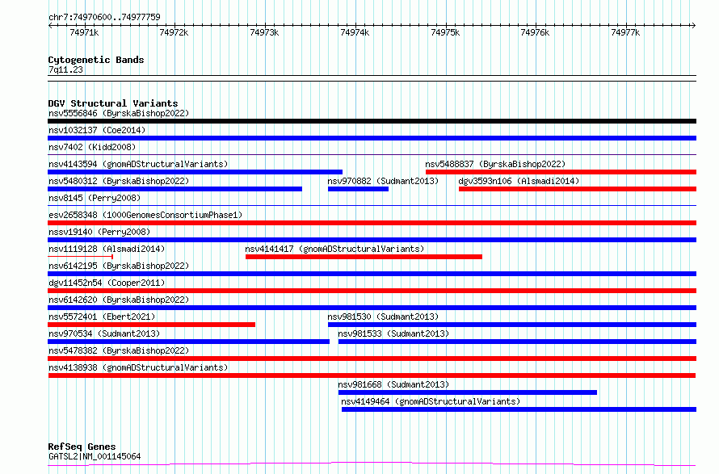The height and width of the screenshot is (474, 719).
Task: Open the dgv3593n106 (Alsmadi2014) label
Action: coord(519,181)
